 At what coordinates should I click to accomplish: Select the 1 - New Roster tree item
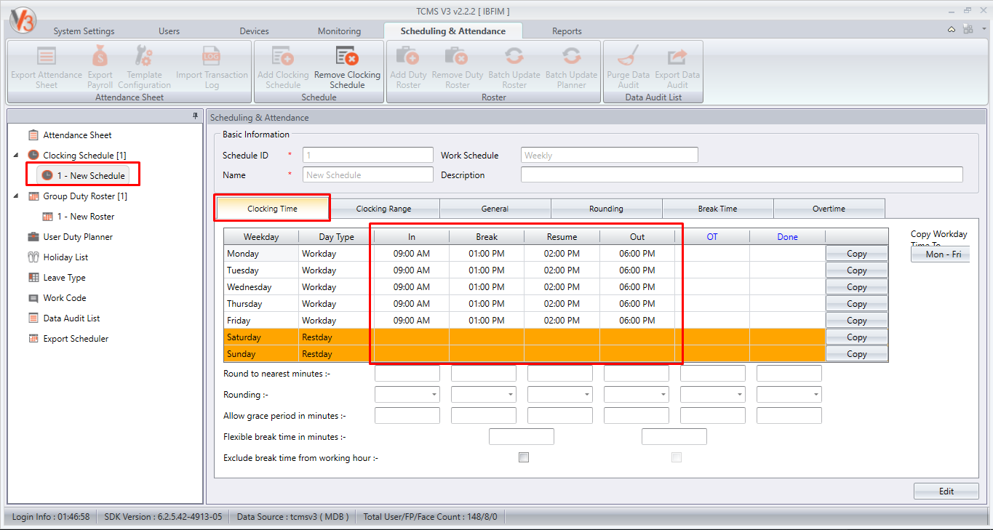pyautogui.click(x=79, y=217)
